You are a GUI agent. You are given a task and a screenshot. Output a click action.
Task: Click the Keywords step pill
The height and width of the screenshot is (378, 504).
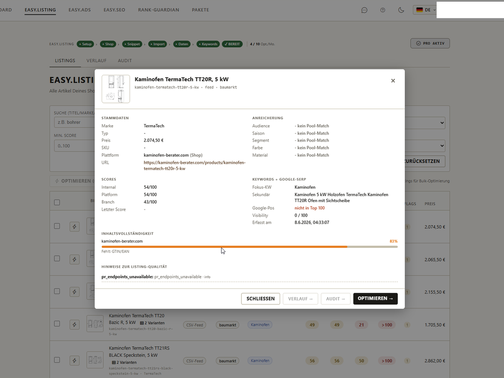208,44
